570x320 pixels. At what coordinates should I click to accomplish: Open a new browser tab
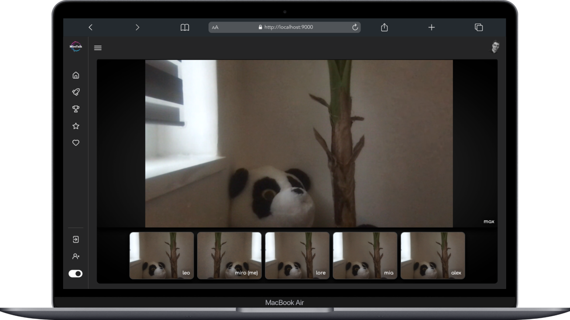431,27
